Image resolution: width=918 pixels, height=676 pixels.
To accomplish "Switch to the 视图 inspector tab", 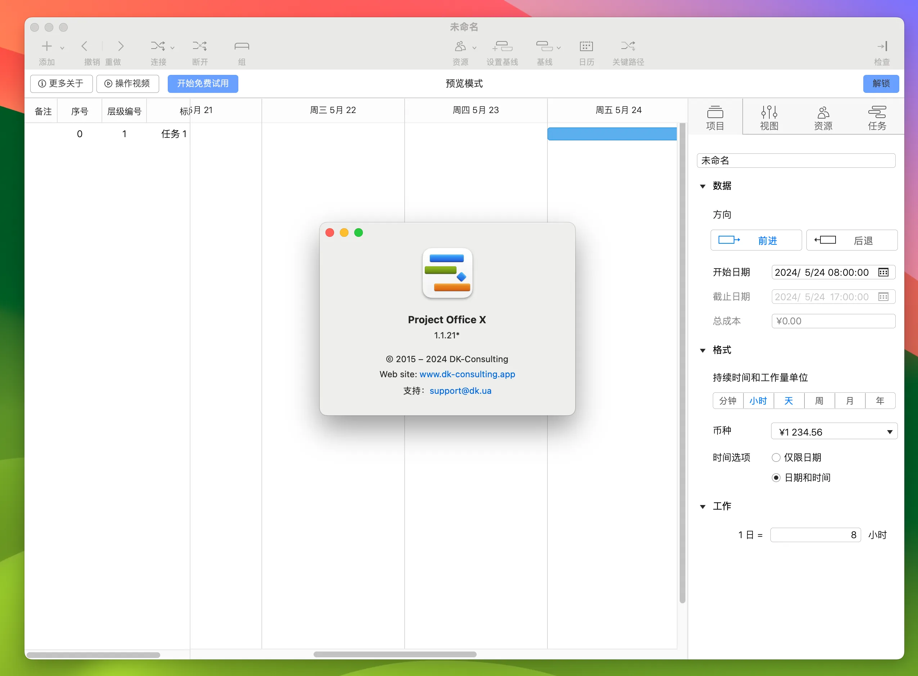I will [769, 118].
